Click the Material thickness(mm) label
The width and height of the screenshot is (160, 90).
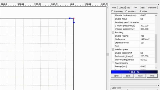point(125,15)
